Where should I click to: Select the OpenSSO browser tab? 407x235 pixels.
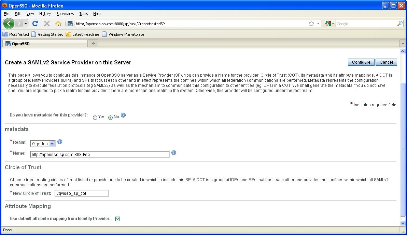click(x=45, y=44)
